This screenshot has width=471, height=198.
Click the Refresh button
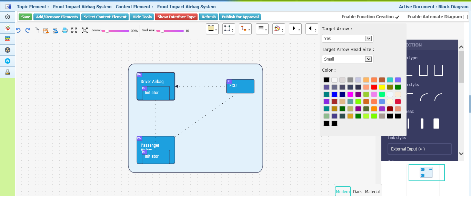[209, 17]
